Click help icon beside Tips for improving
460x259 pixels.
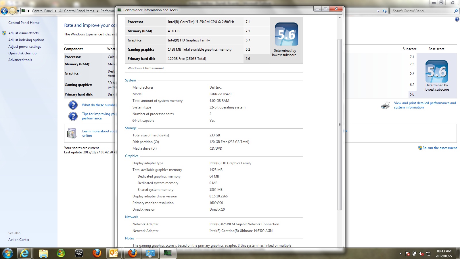73,116
